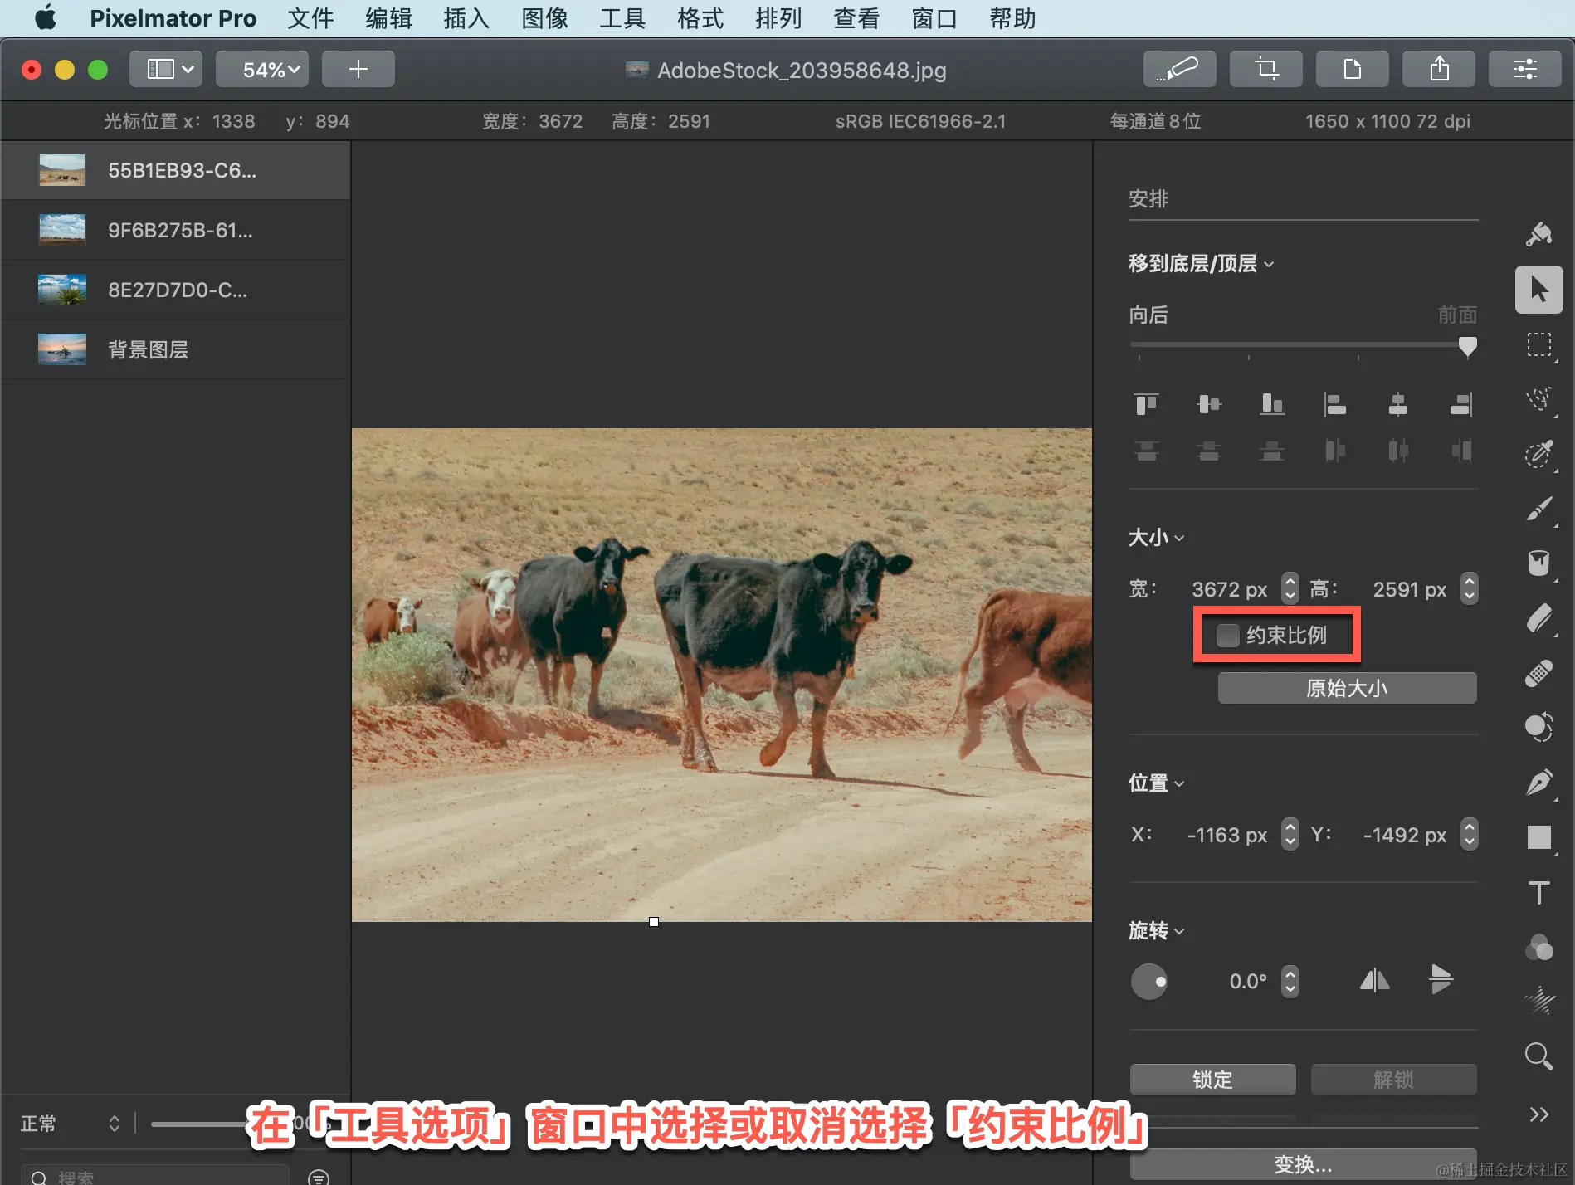Click the X position stepper
Viewport: 1575px width, 1185px height.
pyautogui.click(x=1290, y=834)
